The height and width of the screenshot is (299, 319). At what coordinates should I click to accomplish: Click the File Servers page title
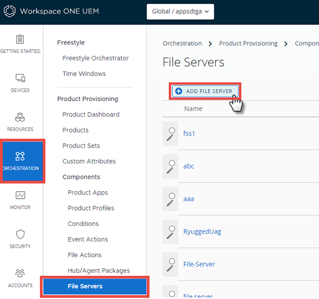(193, 62)
